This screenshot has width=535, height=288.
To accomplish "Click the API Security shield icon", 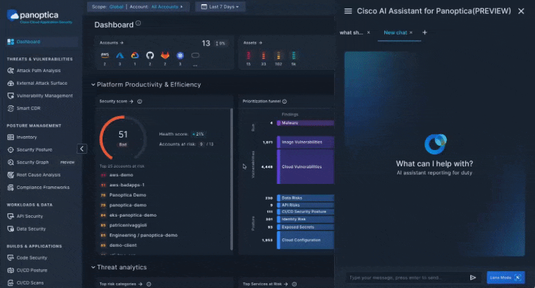I will [10, 217].
